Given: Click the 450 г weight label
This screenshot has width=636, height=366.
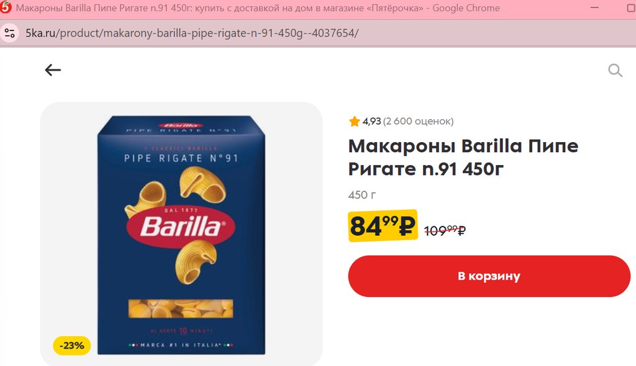Looking at the screenshot, I should click(x=362, y=195).
